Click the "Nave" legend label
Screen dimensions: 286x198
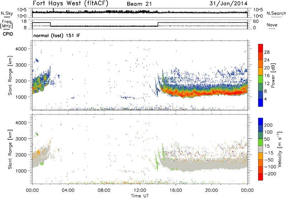tap(272, 25)
